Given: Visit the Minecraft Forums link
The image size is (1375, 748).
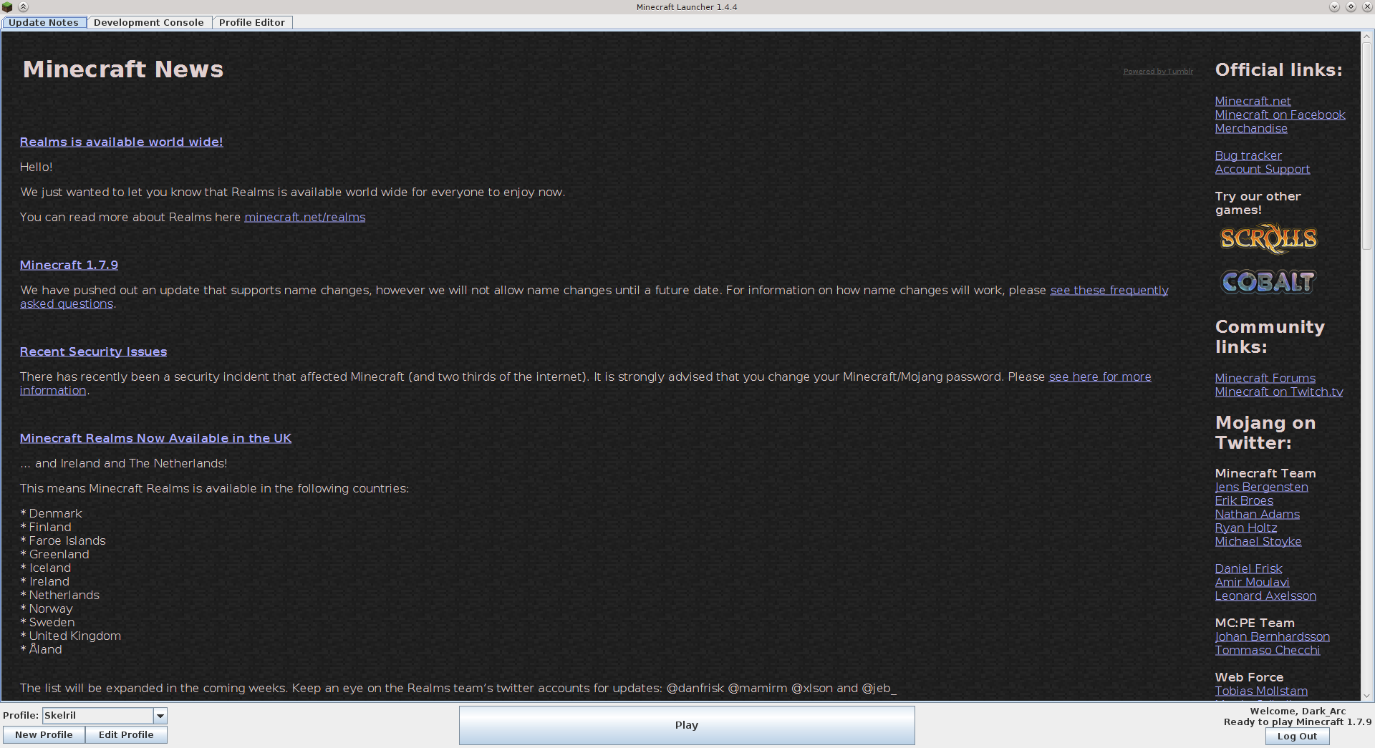Looking at the screenshot, I should click(1265, 378).
